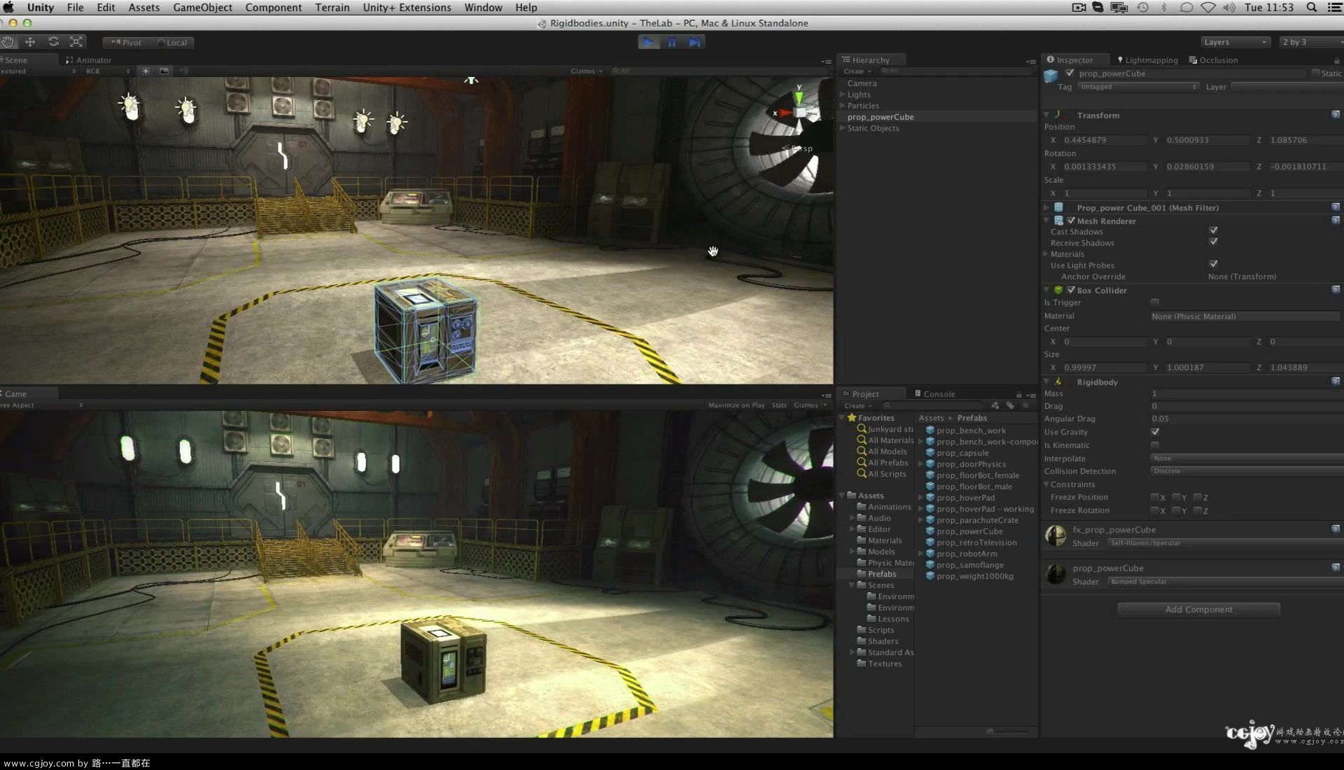Select prop_powerCube in the Hierarchy
Viewport: 1344px width, 770px height.
click(x=880, y=116)
